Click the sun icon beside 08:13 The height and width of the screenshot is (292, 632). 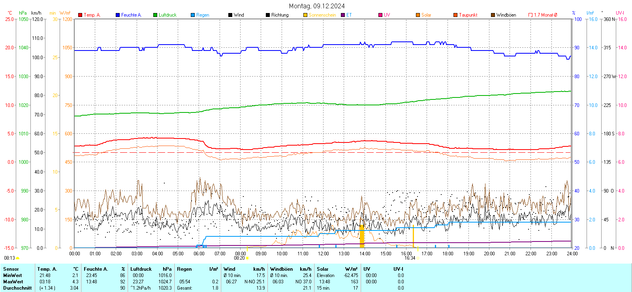17,258
